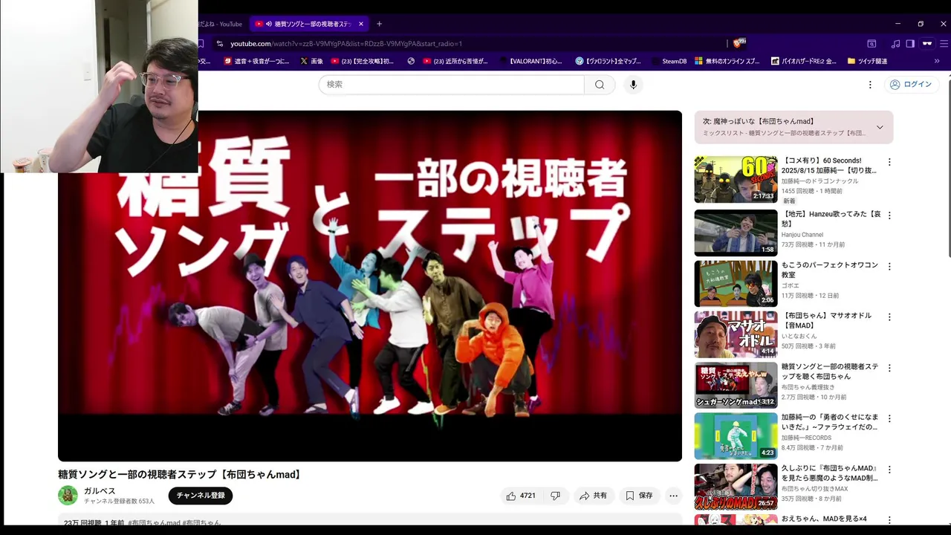Viewport: 951px width, 535px height.
Task: View site information icon in address bar
Action: point(220,44)
